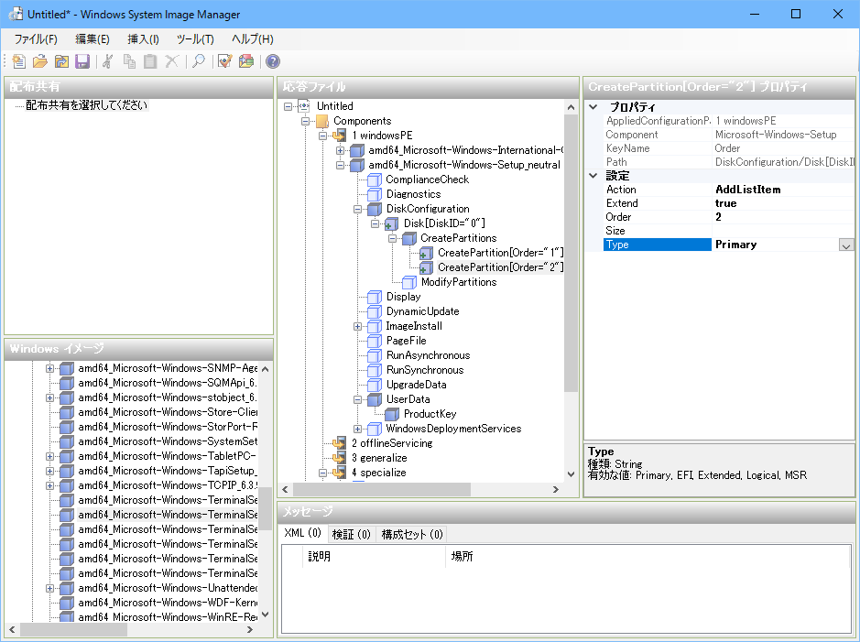
Task: Click the ModifyPartitions node icon
Action: 409,282
